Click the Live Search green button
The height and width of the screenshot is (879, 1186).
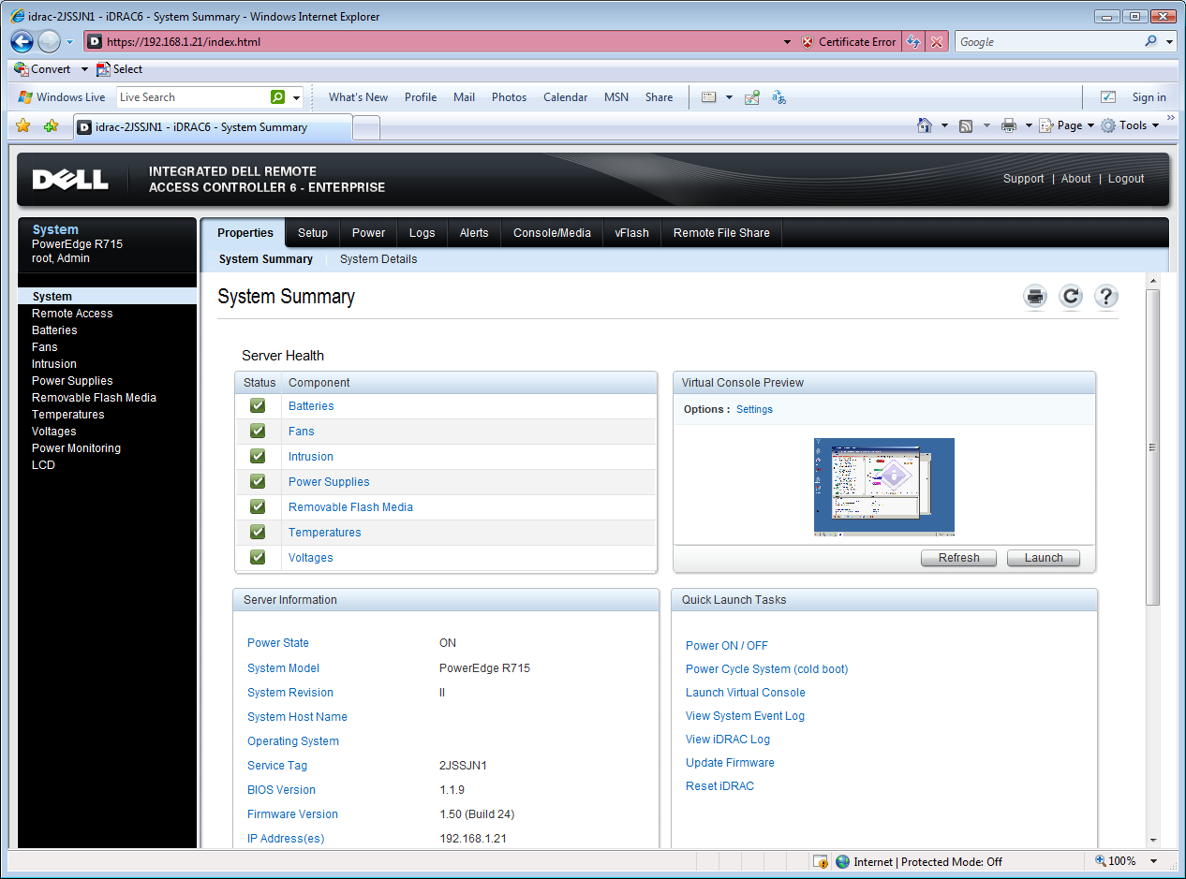[278, 97]
